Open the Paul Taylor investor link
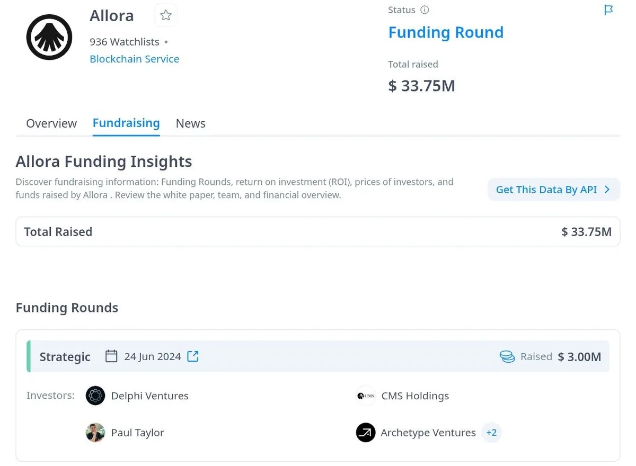Image resolution: width=636 pixels, height=466 pixels. [137, 433]
